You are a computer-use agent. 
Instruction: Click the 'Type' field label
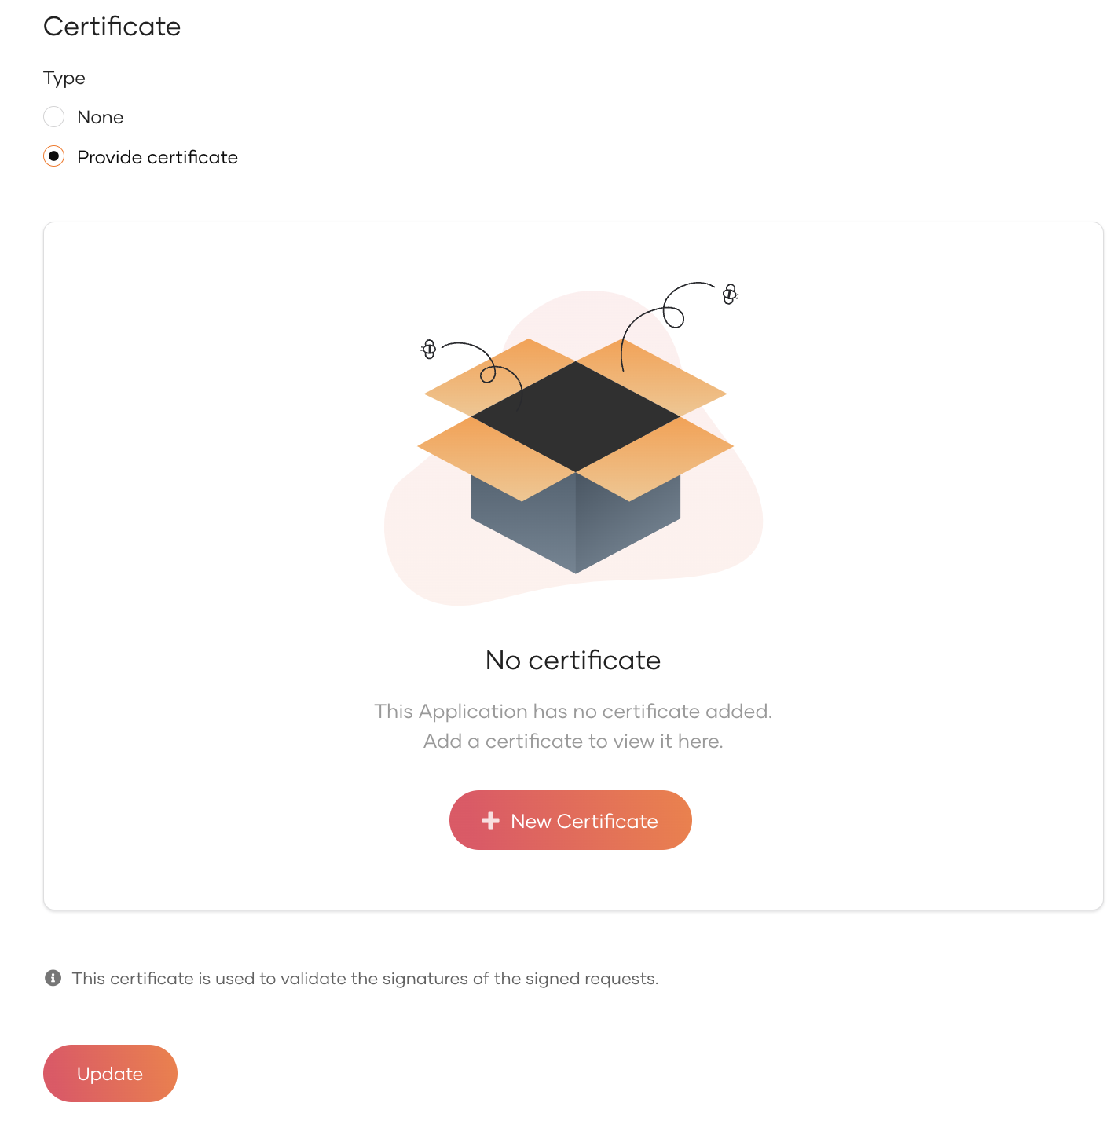point(64,78)
